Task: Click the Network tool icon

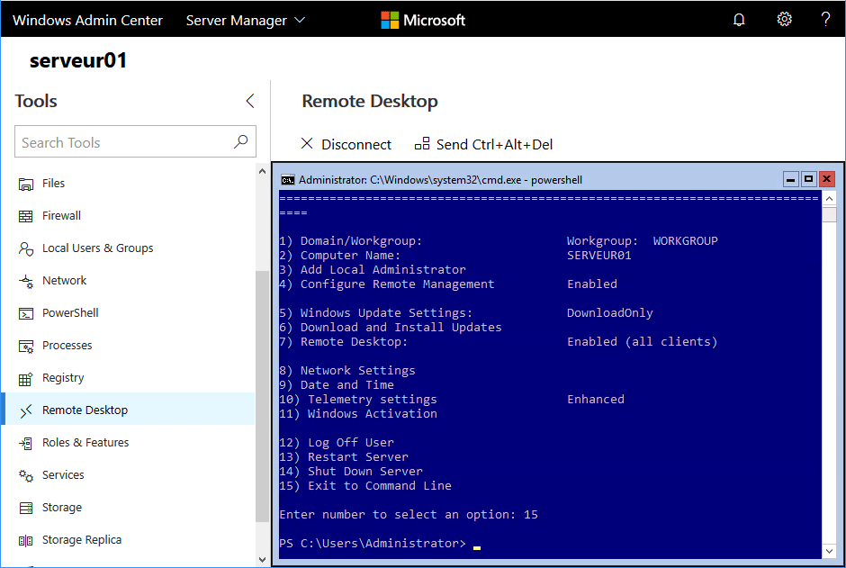Action: (26, 281)
